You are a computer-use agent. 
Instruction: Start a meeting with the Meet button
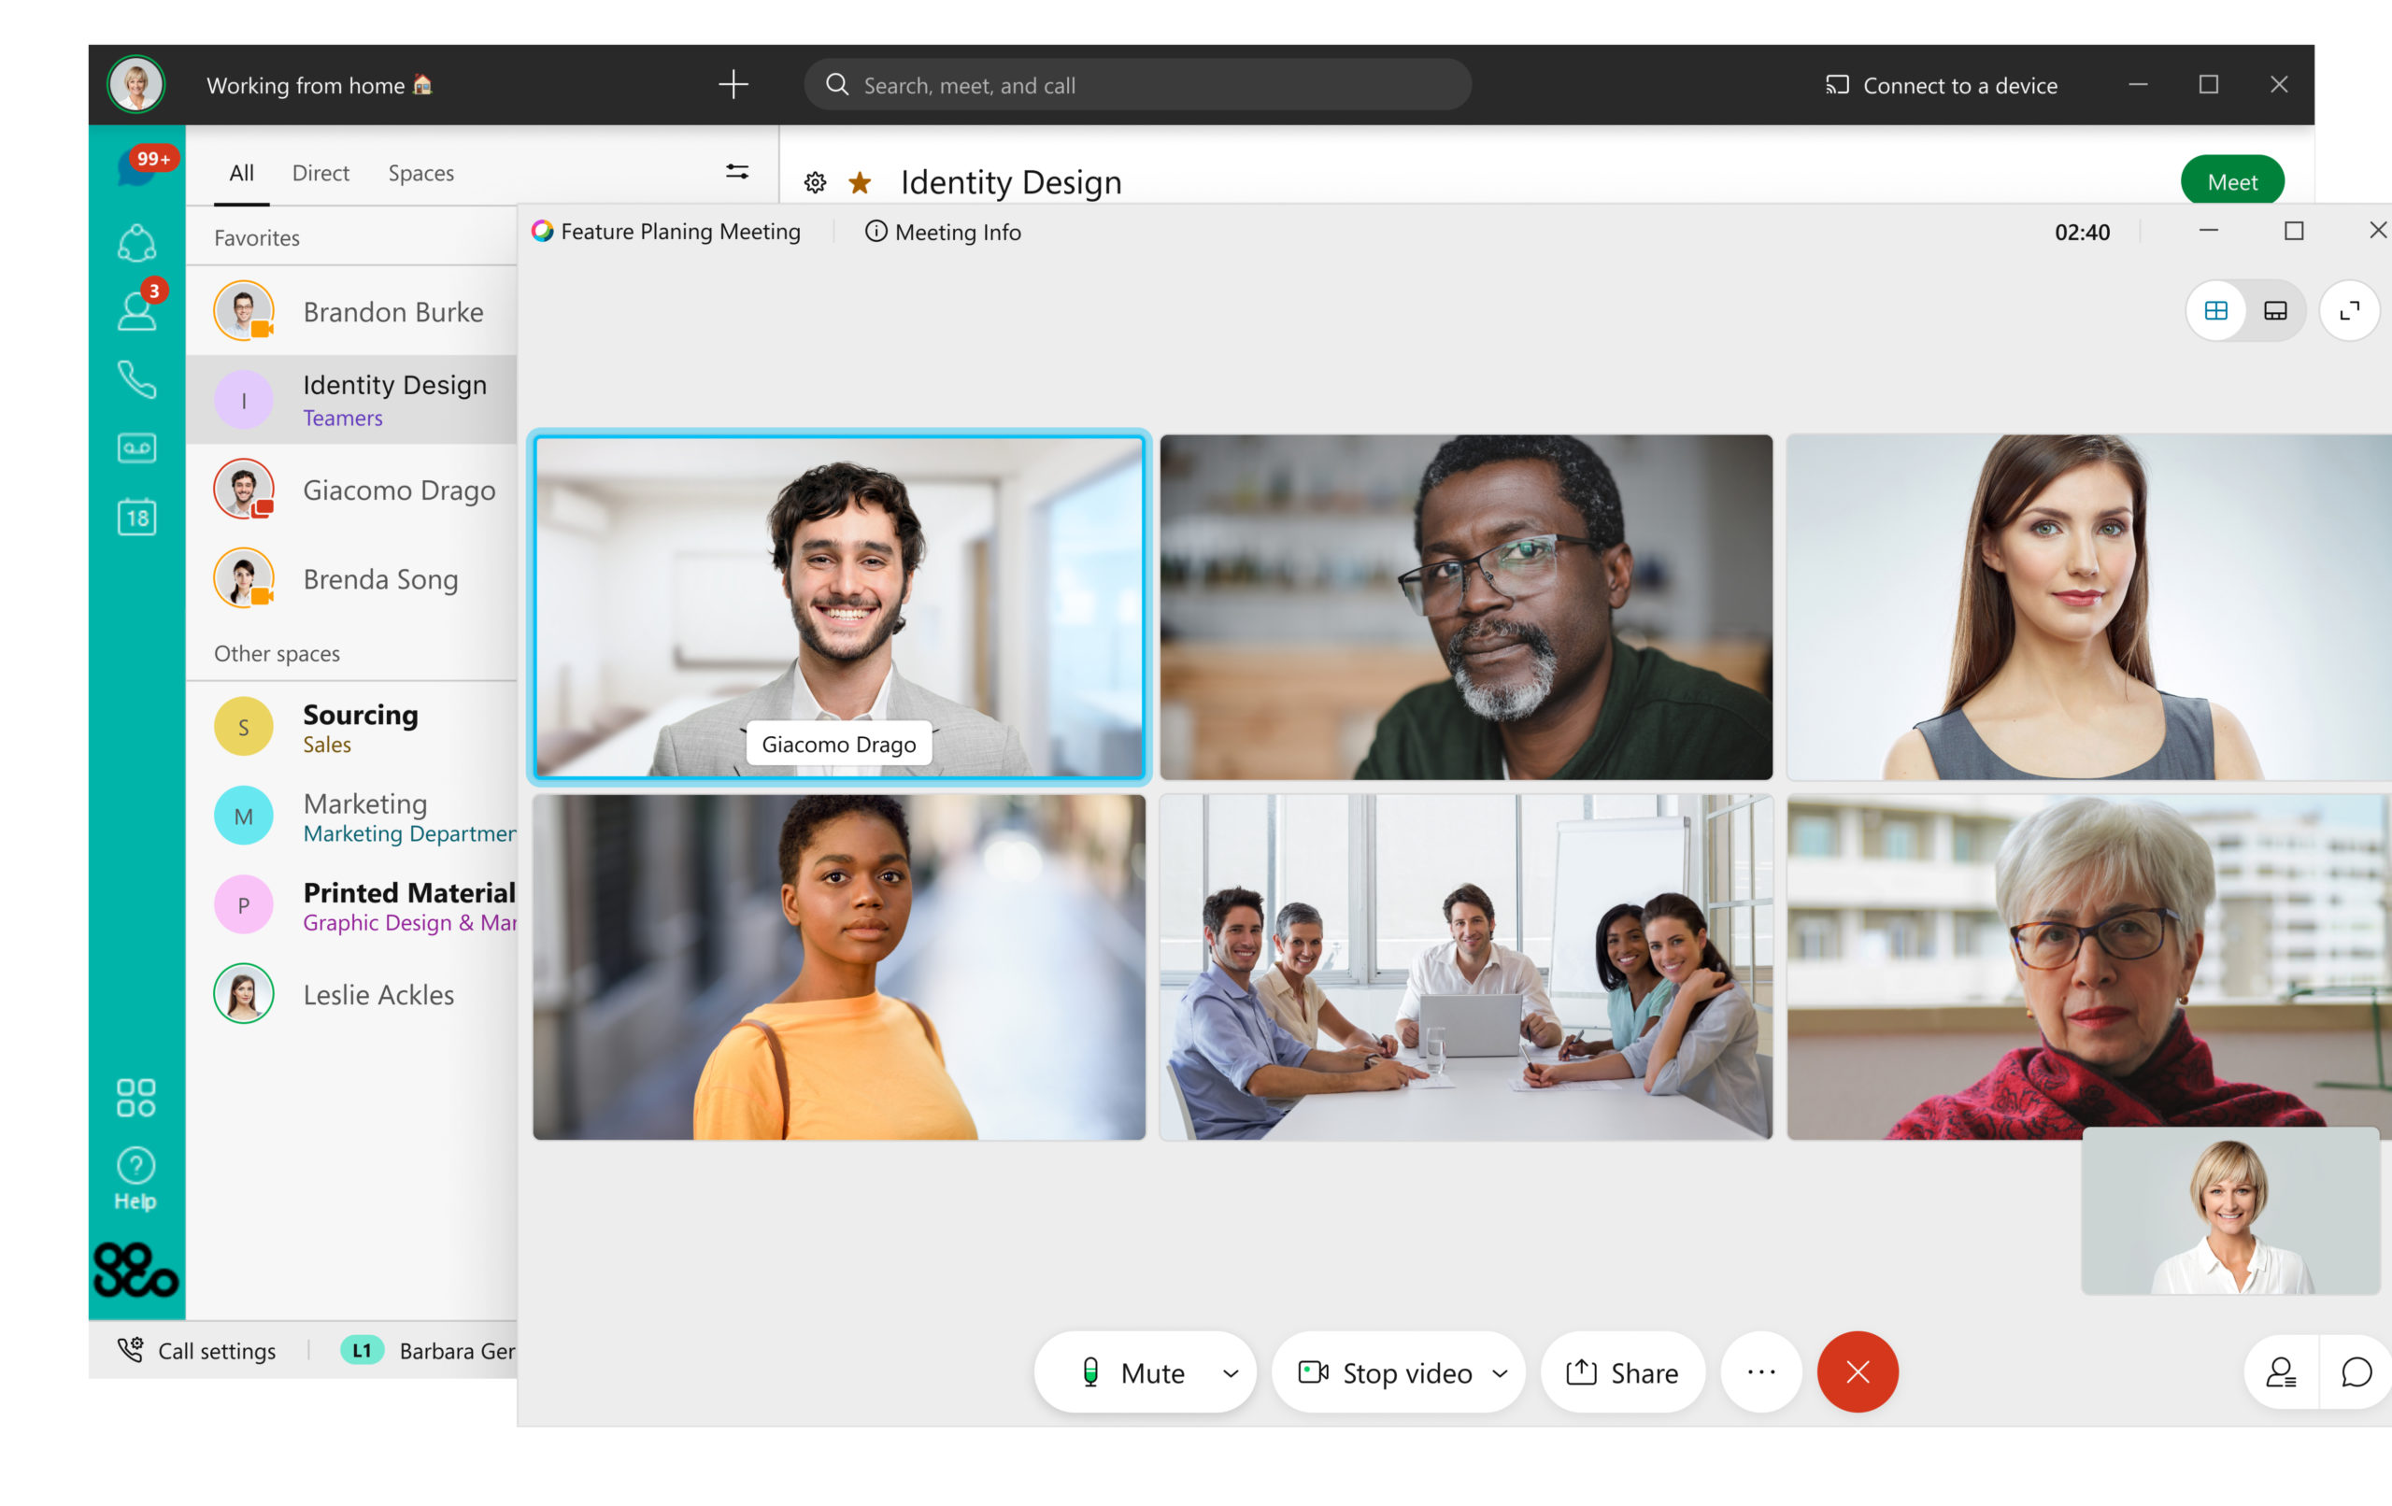[2232, 181]
